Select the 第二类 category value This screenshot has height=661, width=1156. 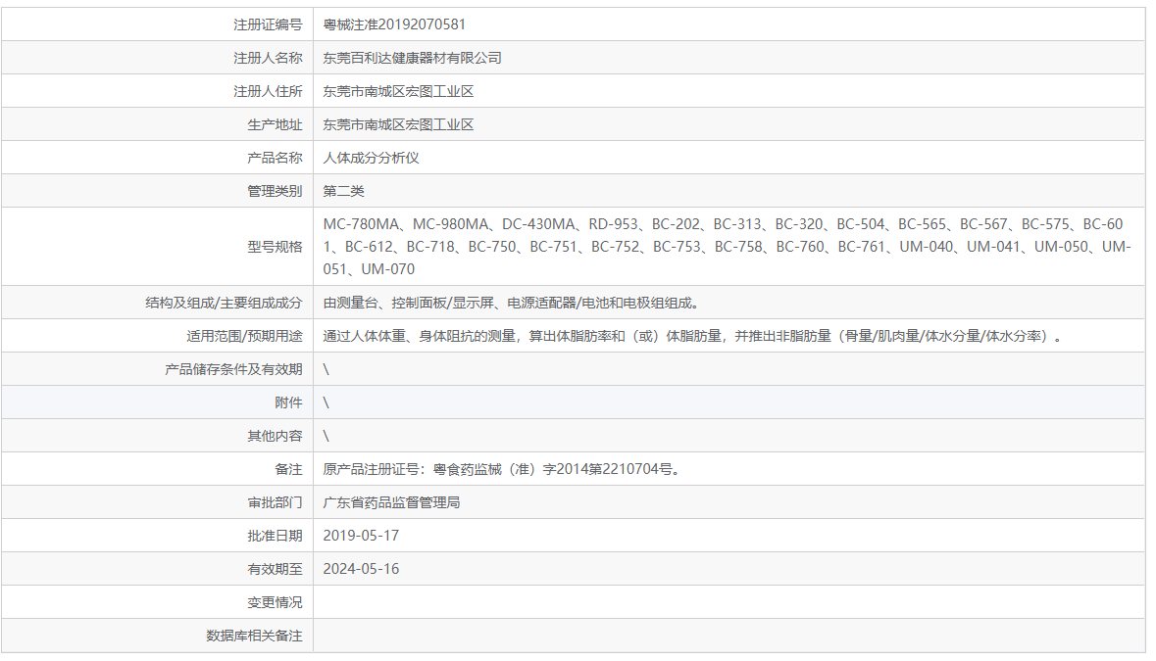tap(343, 191)
